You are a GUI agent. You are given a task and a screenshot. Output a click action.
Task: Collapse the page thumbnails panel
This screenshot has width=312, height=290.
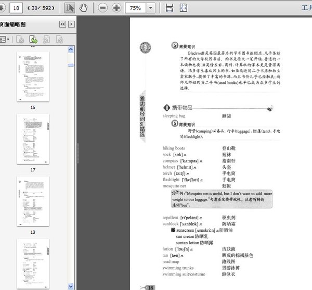(x=62, y=24)
